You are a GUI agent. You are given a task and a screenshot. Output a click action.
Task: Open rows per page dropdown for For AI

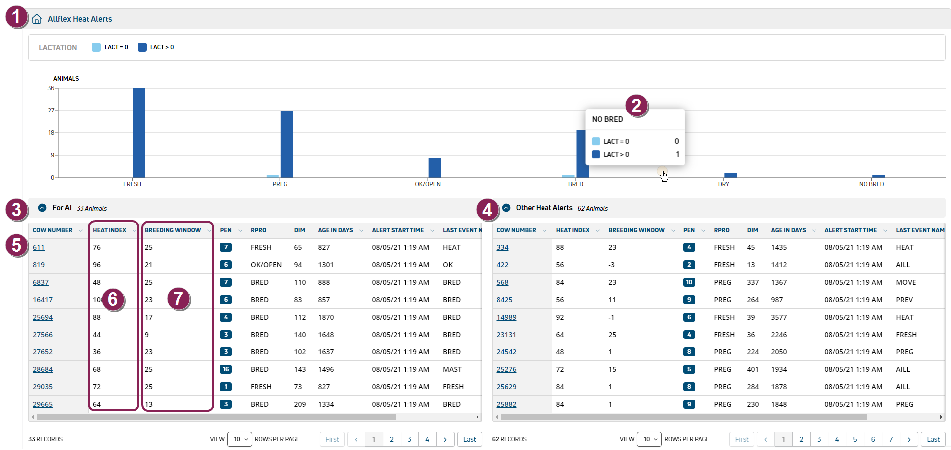(x=240, y=439)
